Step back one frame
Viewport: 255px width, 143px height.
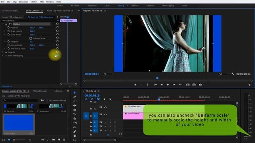point(162,85)
